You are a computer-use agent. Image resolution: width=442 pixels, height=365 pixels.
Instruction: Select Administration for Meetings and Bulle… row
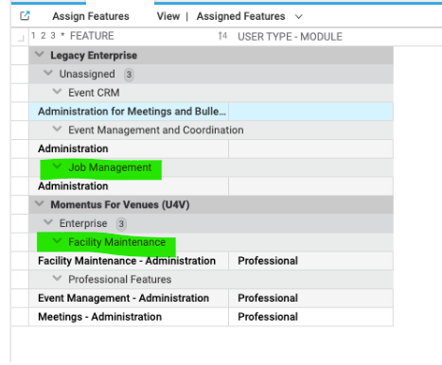point(211,112)
